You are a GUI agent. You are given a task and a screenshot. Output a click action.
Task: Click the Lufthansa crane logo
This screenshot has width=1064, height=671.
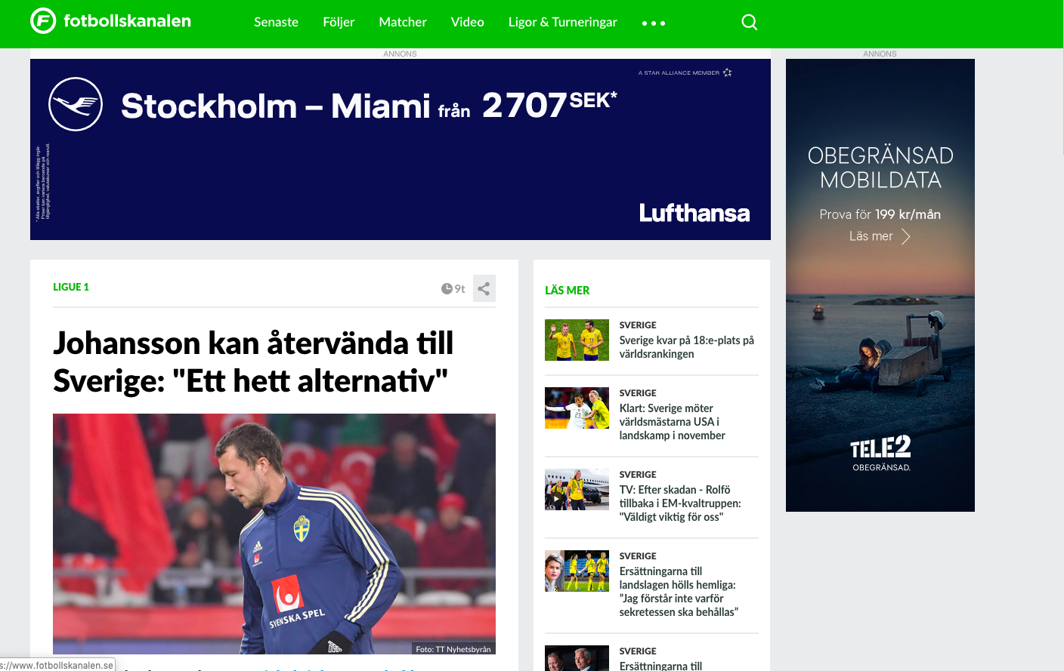tap(76, 104)
